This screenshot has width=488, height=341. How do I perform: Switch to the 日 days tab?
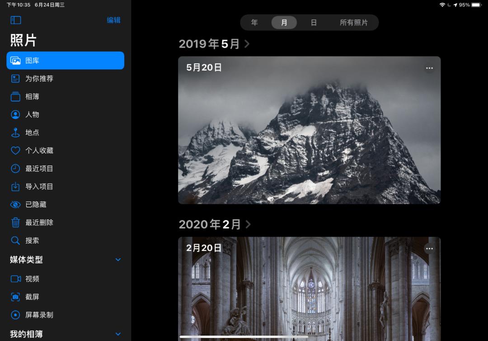pos(314,23)
